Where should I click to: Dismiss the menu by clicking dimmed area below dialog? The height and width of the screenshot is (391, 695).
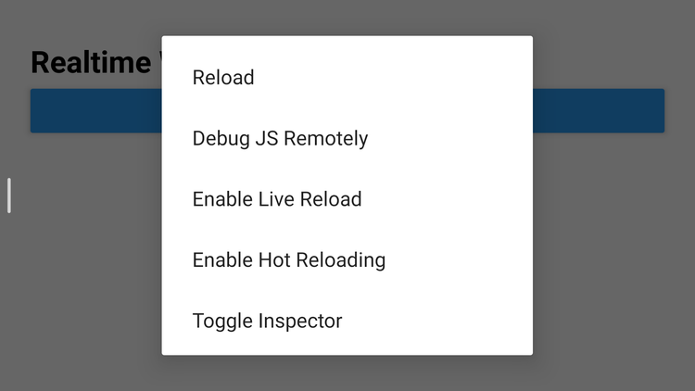pos(347,373)
